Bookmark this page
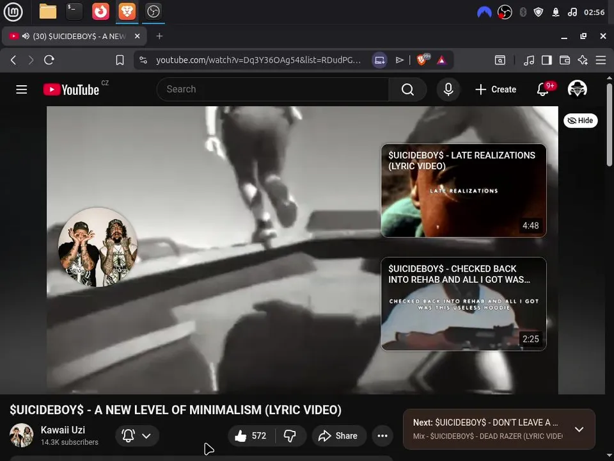 pyautogui.click(x=120, y=60)
